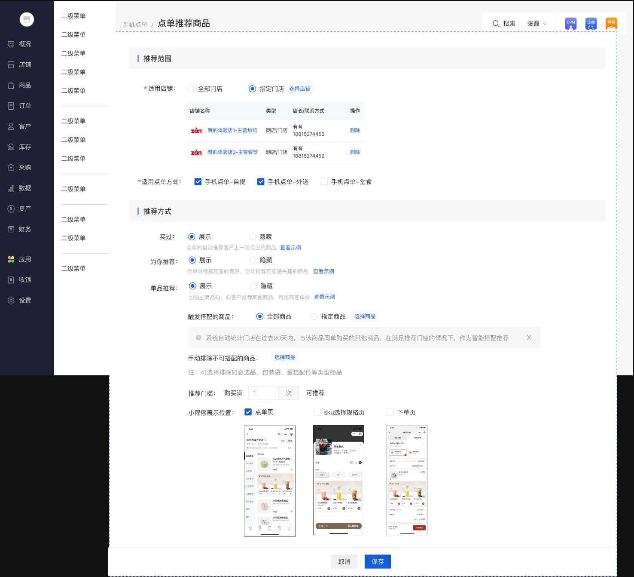
Task: Check the sku选择规格页 checkbox
Action: pyautogui.click(x=317, y=412)
